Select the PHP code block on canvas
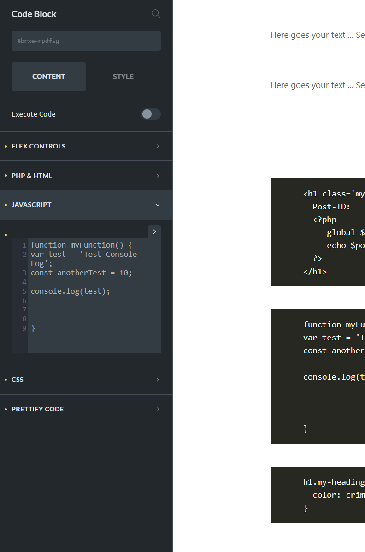This screenshot has height=552, width=365. (x=318, y=232)
